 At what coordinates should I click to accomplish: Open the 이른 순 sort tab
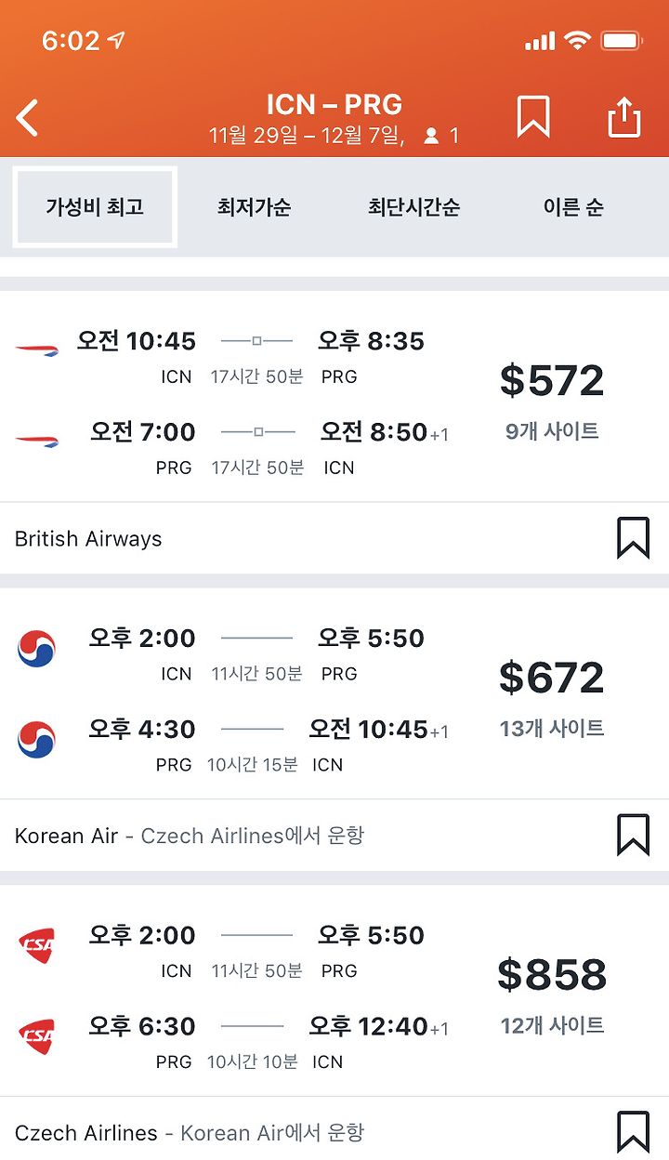pos(573,206)
